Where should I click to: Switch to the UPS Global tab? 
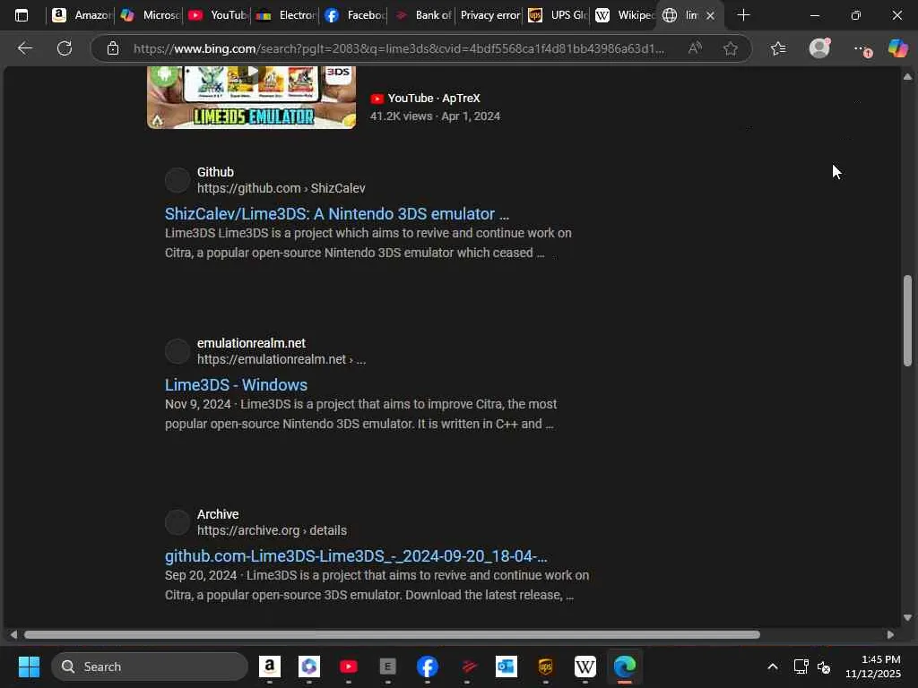point(558,15)
